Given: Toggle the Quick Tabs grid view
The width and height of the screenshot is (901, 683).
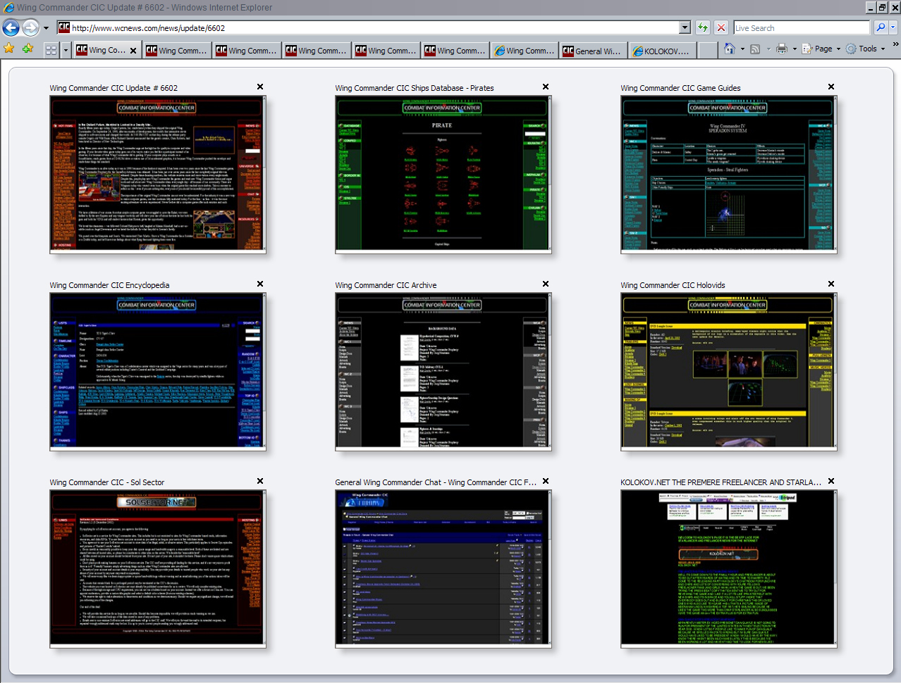Looking at the screenshot, I should click(51, 50).
